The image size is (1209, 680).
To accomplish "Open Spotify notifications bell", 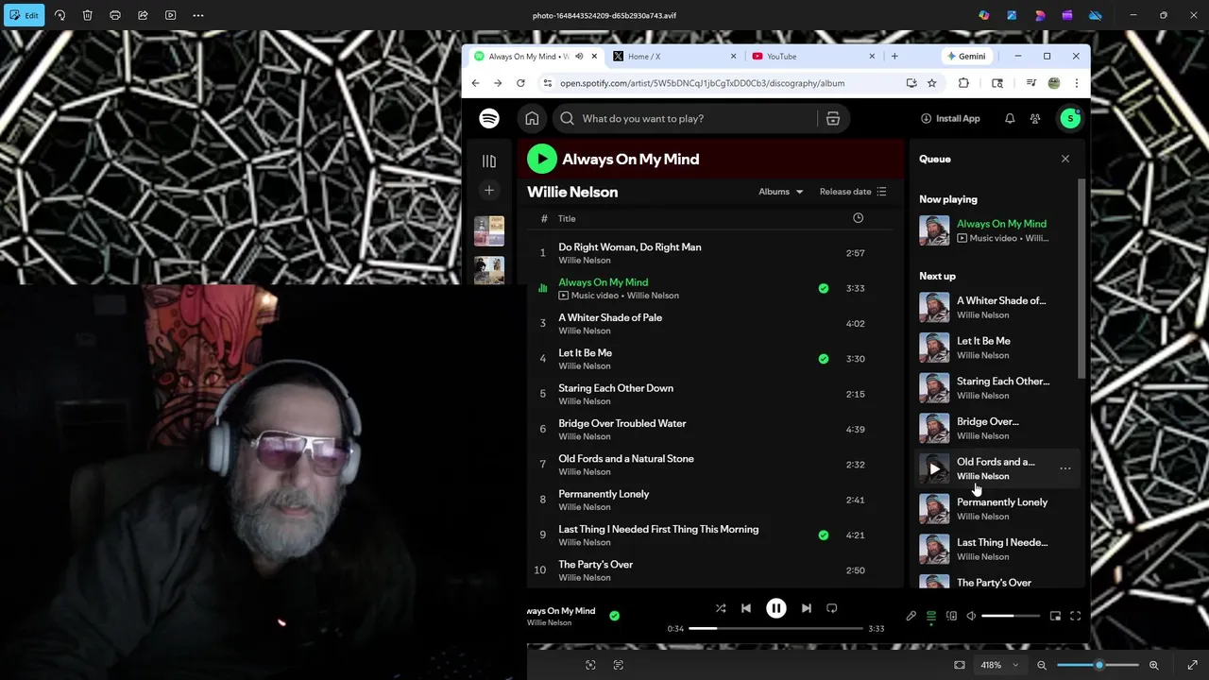I will coord(1010,118).
